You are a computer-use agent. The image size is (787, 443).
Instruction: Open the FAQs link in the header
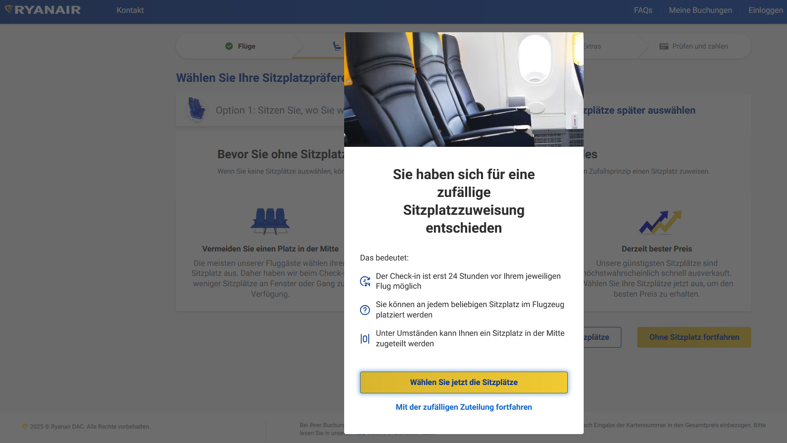pyautogui.click(x=643, y=10)
